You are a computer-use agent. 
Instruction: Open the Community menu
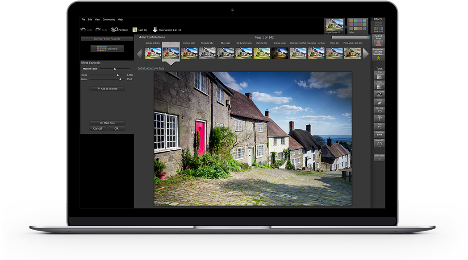tap(109, 20)
